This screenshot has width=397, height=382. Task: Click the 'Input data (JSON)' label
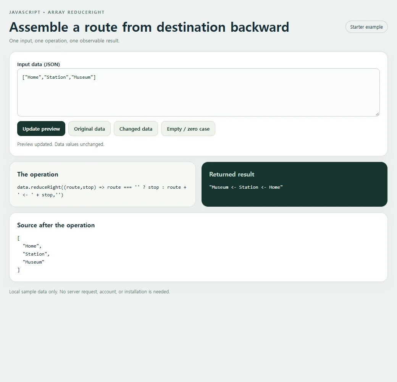[x=39, y=64]
